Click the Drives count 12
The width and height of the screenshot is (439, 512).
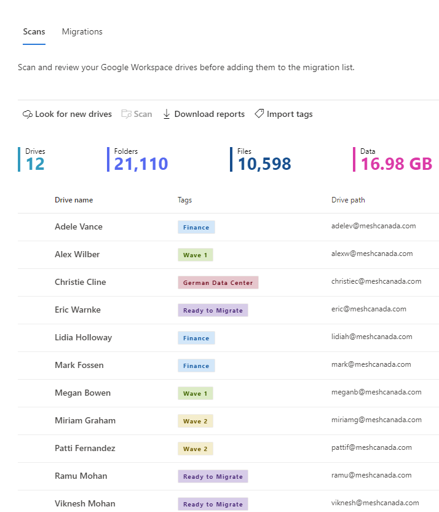[x=35, y=164]
